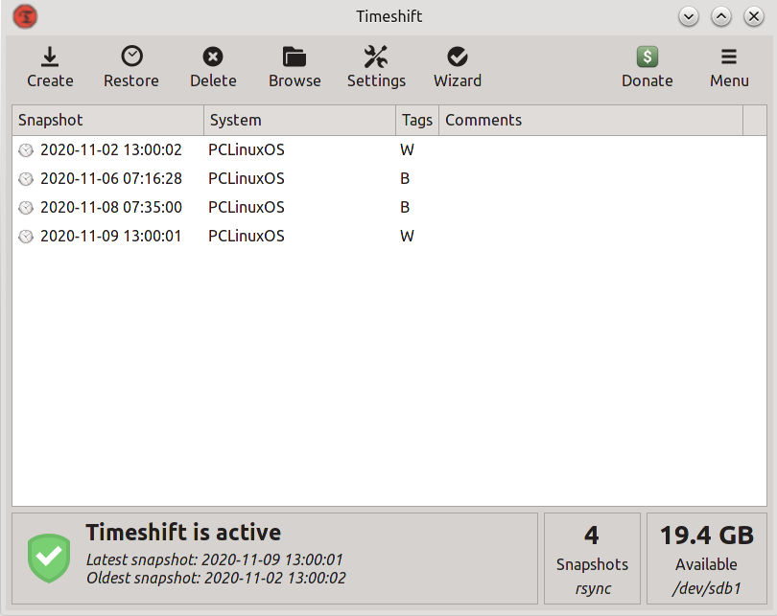
Task: Select snapshot 2020-11-09 13:00:01
Action: tap(110, 236)
